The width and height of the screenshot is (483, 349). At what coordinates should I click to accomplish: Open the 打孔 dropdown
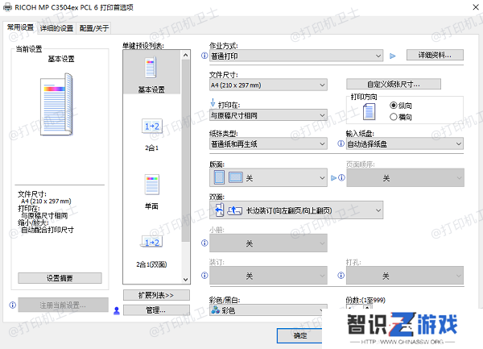coord(405,276)
